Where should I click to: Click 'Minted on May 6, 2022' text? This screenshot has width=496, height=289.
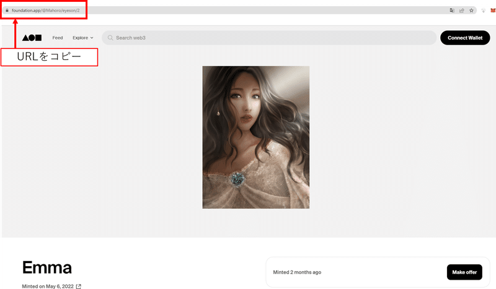point(48,287)
